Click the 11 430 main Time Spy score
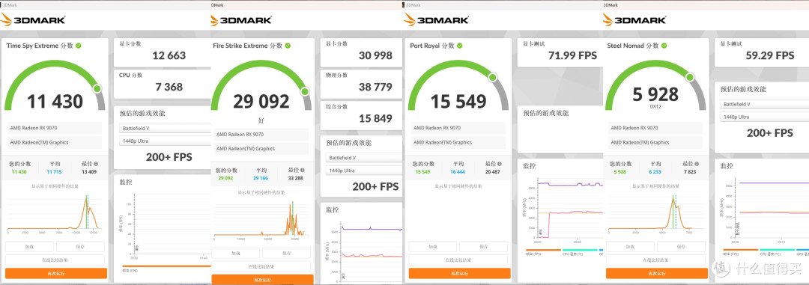The height and width of the screenshot is (285, 809). tap(55, 102)
